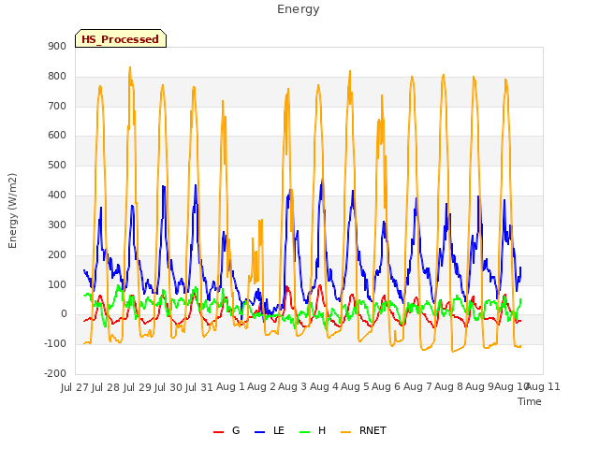599x449 pixels.
Task: Click the Jul 30 x-axis date label
Action: 168,387
